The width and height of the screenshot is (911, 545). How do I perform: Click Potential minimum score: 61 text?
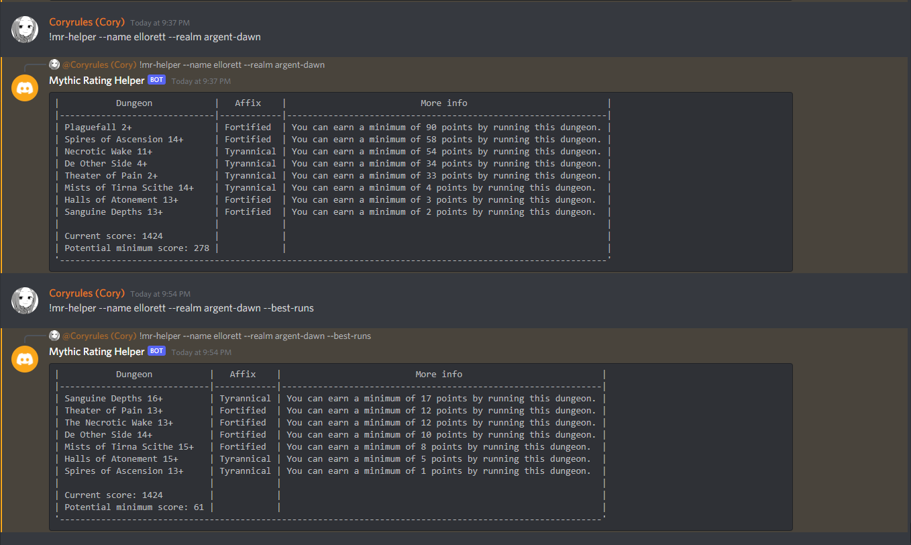pos(134,507)
